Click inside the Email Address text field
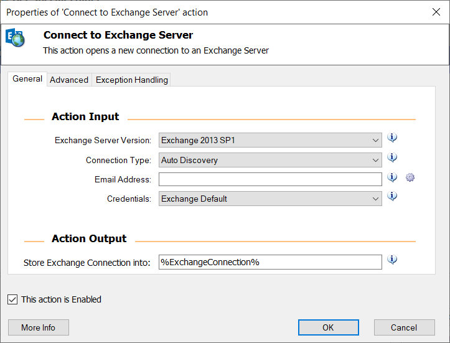 pos(270,179)
